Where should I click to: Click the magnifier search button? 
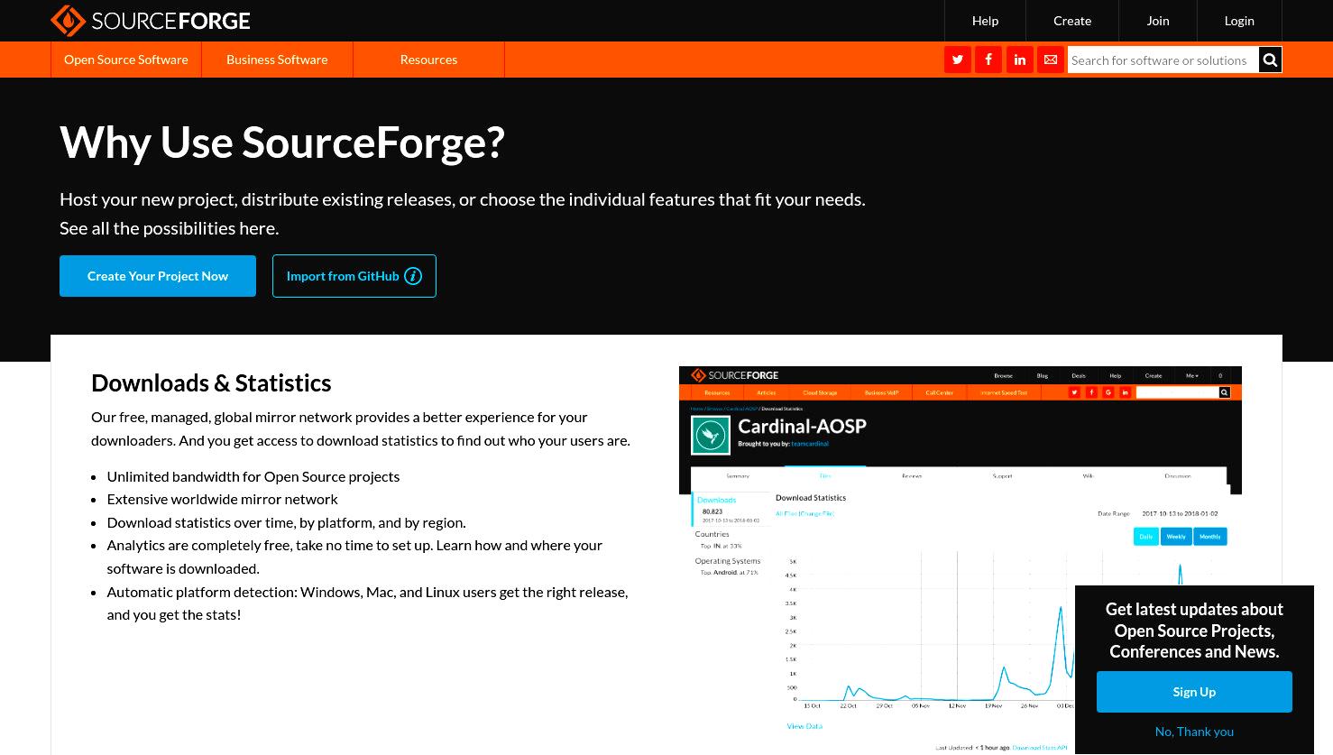(1270, 60)
